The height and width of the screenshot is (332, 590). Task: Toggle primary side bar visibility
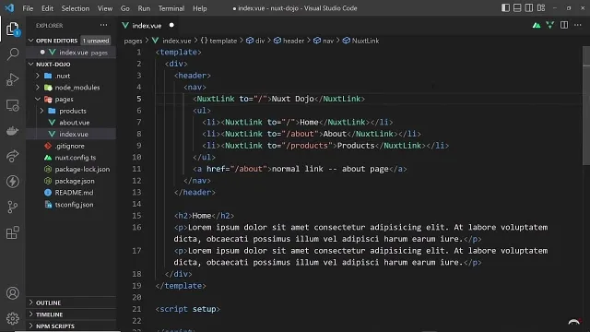pos(505,8)
